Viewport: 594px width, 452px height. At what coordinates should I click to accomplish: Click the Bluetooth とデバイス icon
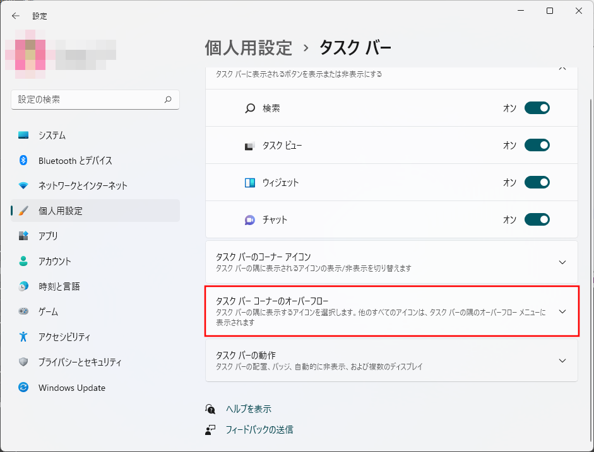click(x=23, y=161)
